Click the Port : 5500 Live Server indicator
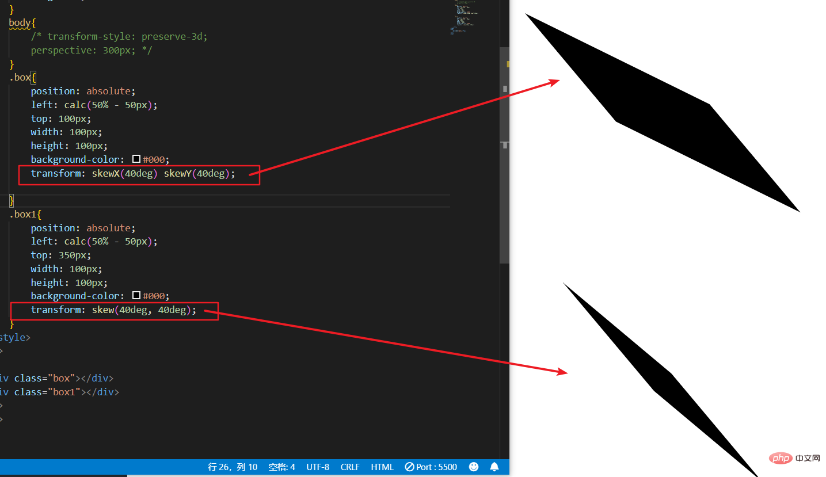826x477 pixels. pos(431,467)
